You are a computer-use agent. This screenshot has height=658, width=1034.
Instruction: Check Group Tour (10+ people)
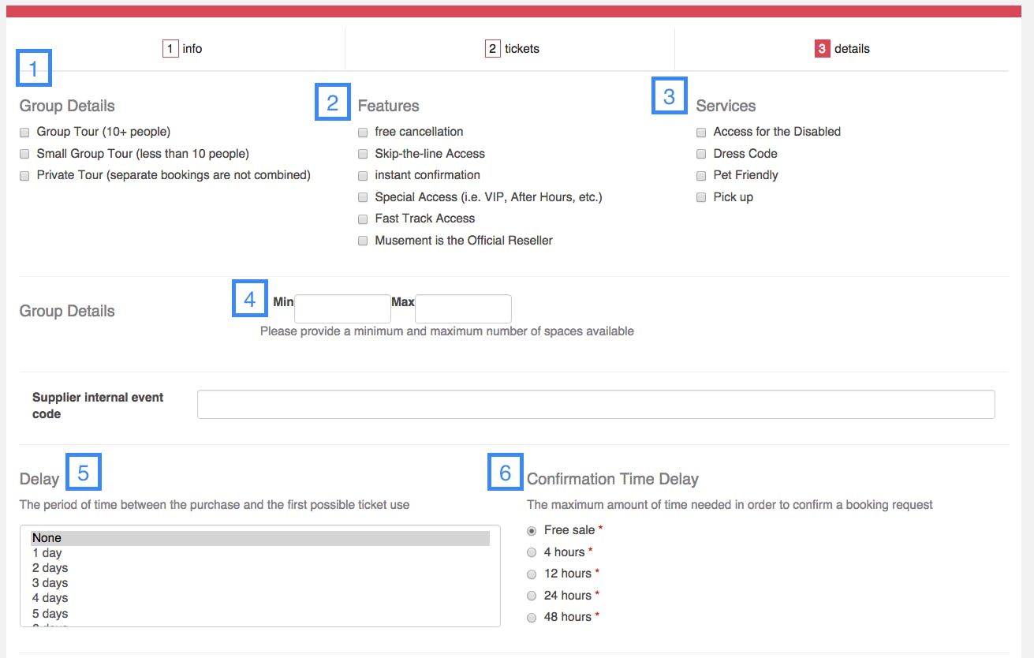(x=24, y=133)
